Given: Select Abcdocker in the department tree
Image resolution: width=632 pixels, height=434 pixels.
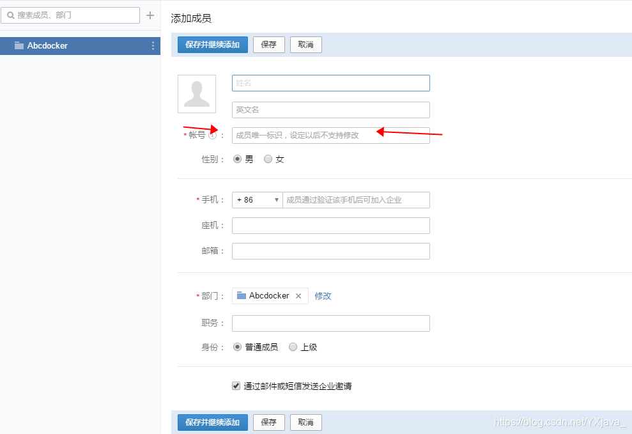Looking at the screenshot, I should pos(81,46).
